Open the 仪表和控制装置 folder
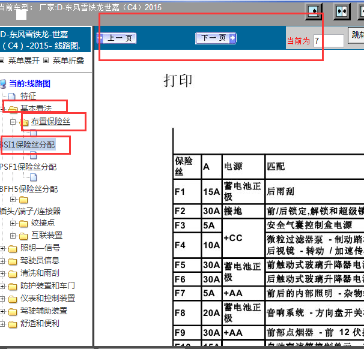 pyautogui.click(x=47, y=298)
